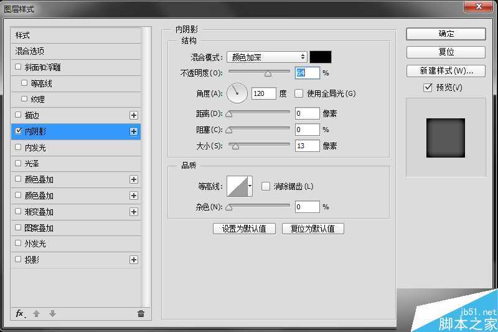Click the 设置为默认值 button

(x=244, y=229)
